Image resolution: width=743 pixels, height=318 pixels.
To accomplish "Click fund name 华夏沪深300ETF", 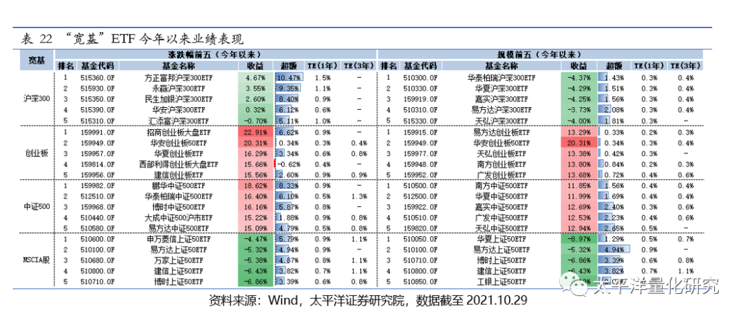I will [x=502, y=89].
